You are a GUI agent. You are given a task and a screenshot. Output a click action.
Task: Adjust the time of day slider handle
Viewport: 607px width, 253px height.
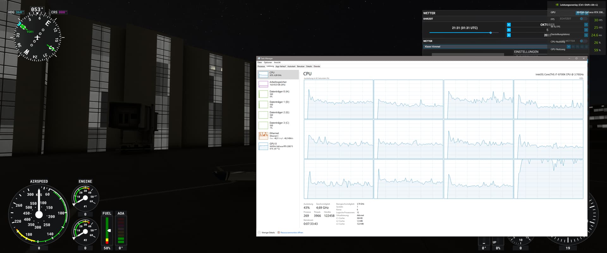[491, 33]
